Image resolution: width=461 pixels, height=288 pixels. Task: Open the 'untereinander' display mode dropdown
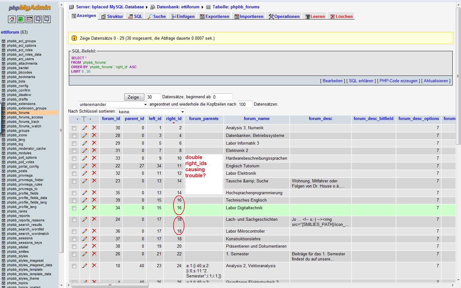tap(113, 104)
